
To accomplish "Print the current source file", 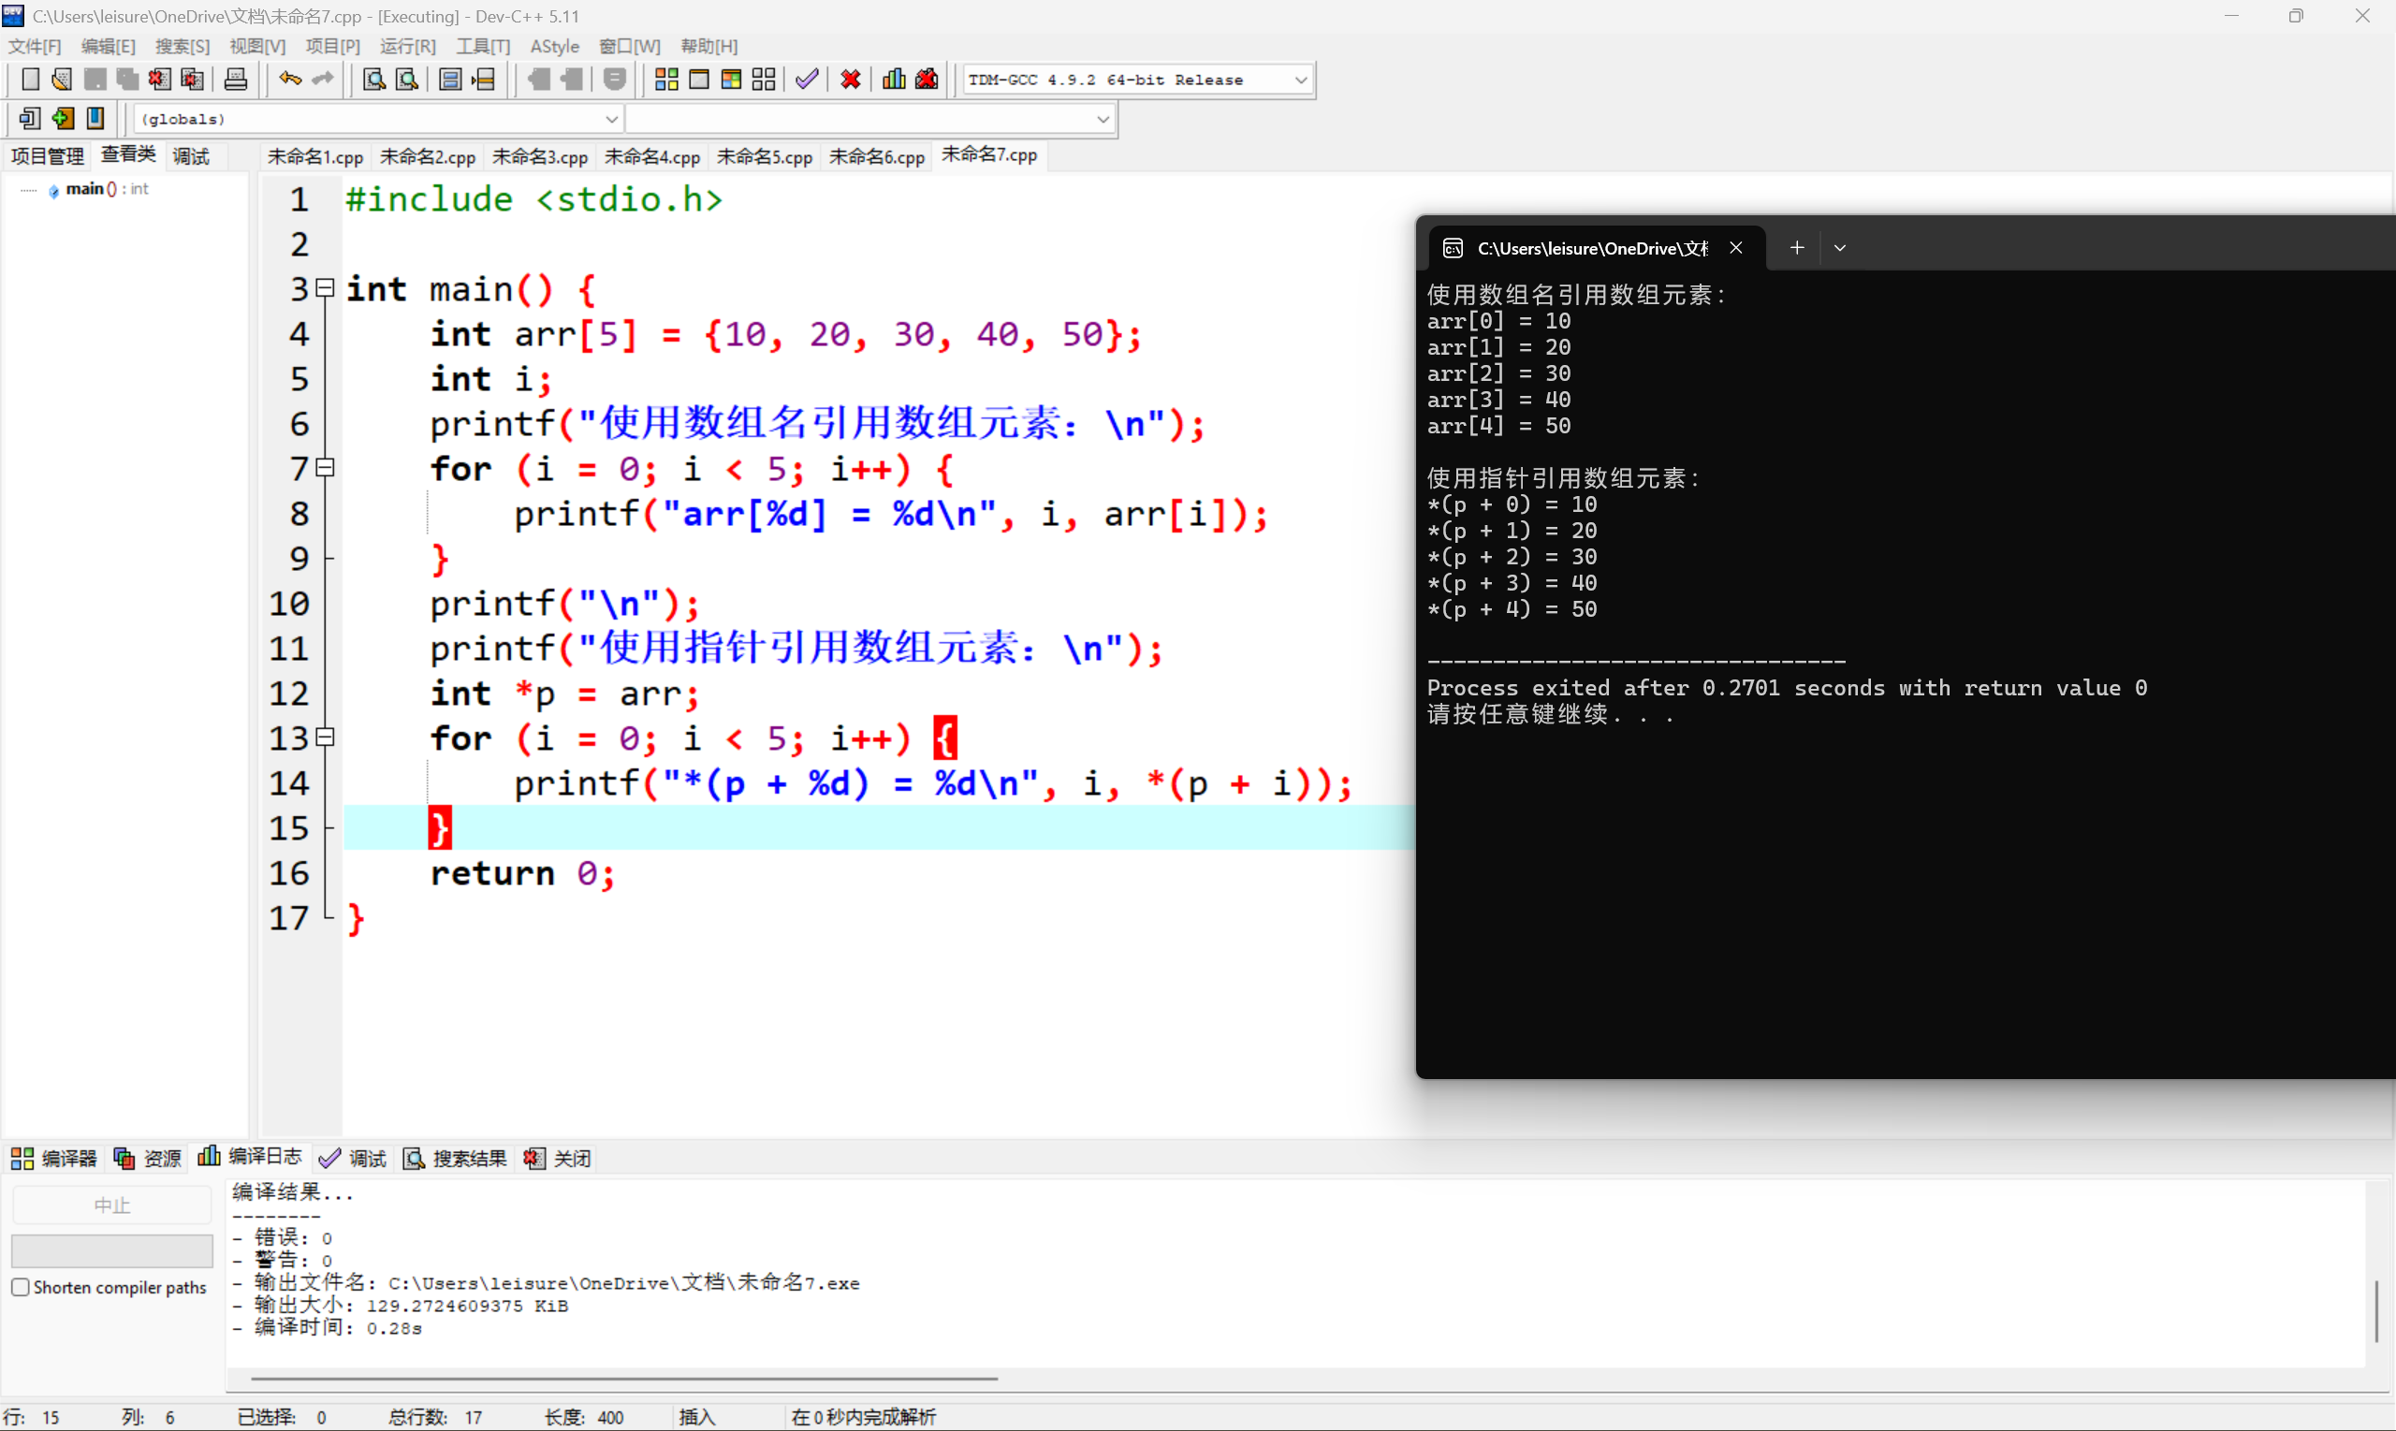I will 235,79.
